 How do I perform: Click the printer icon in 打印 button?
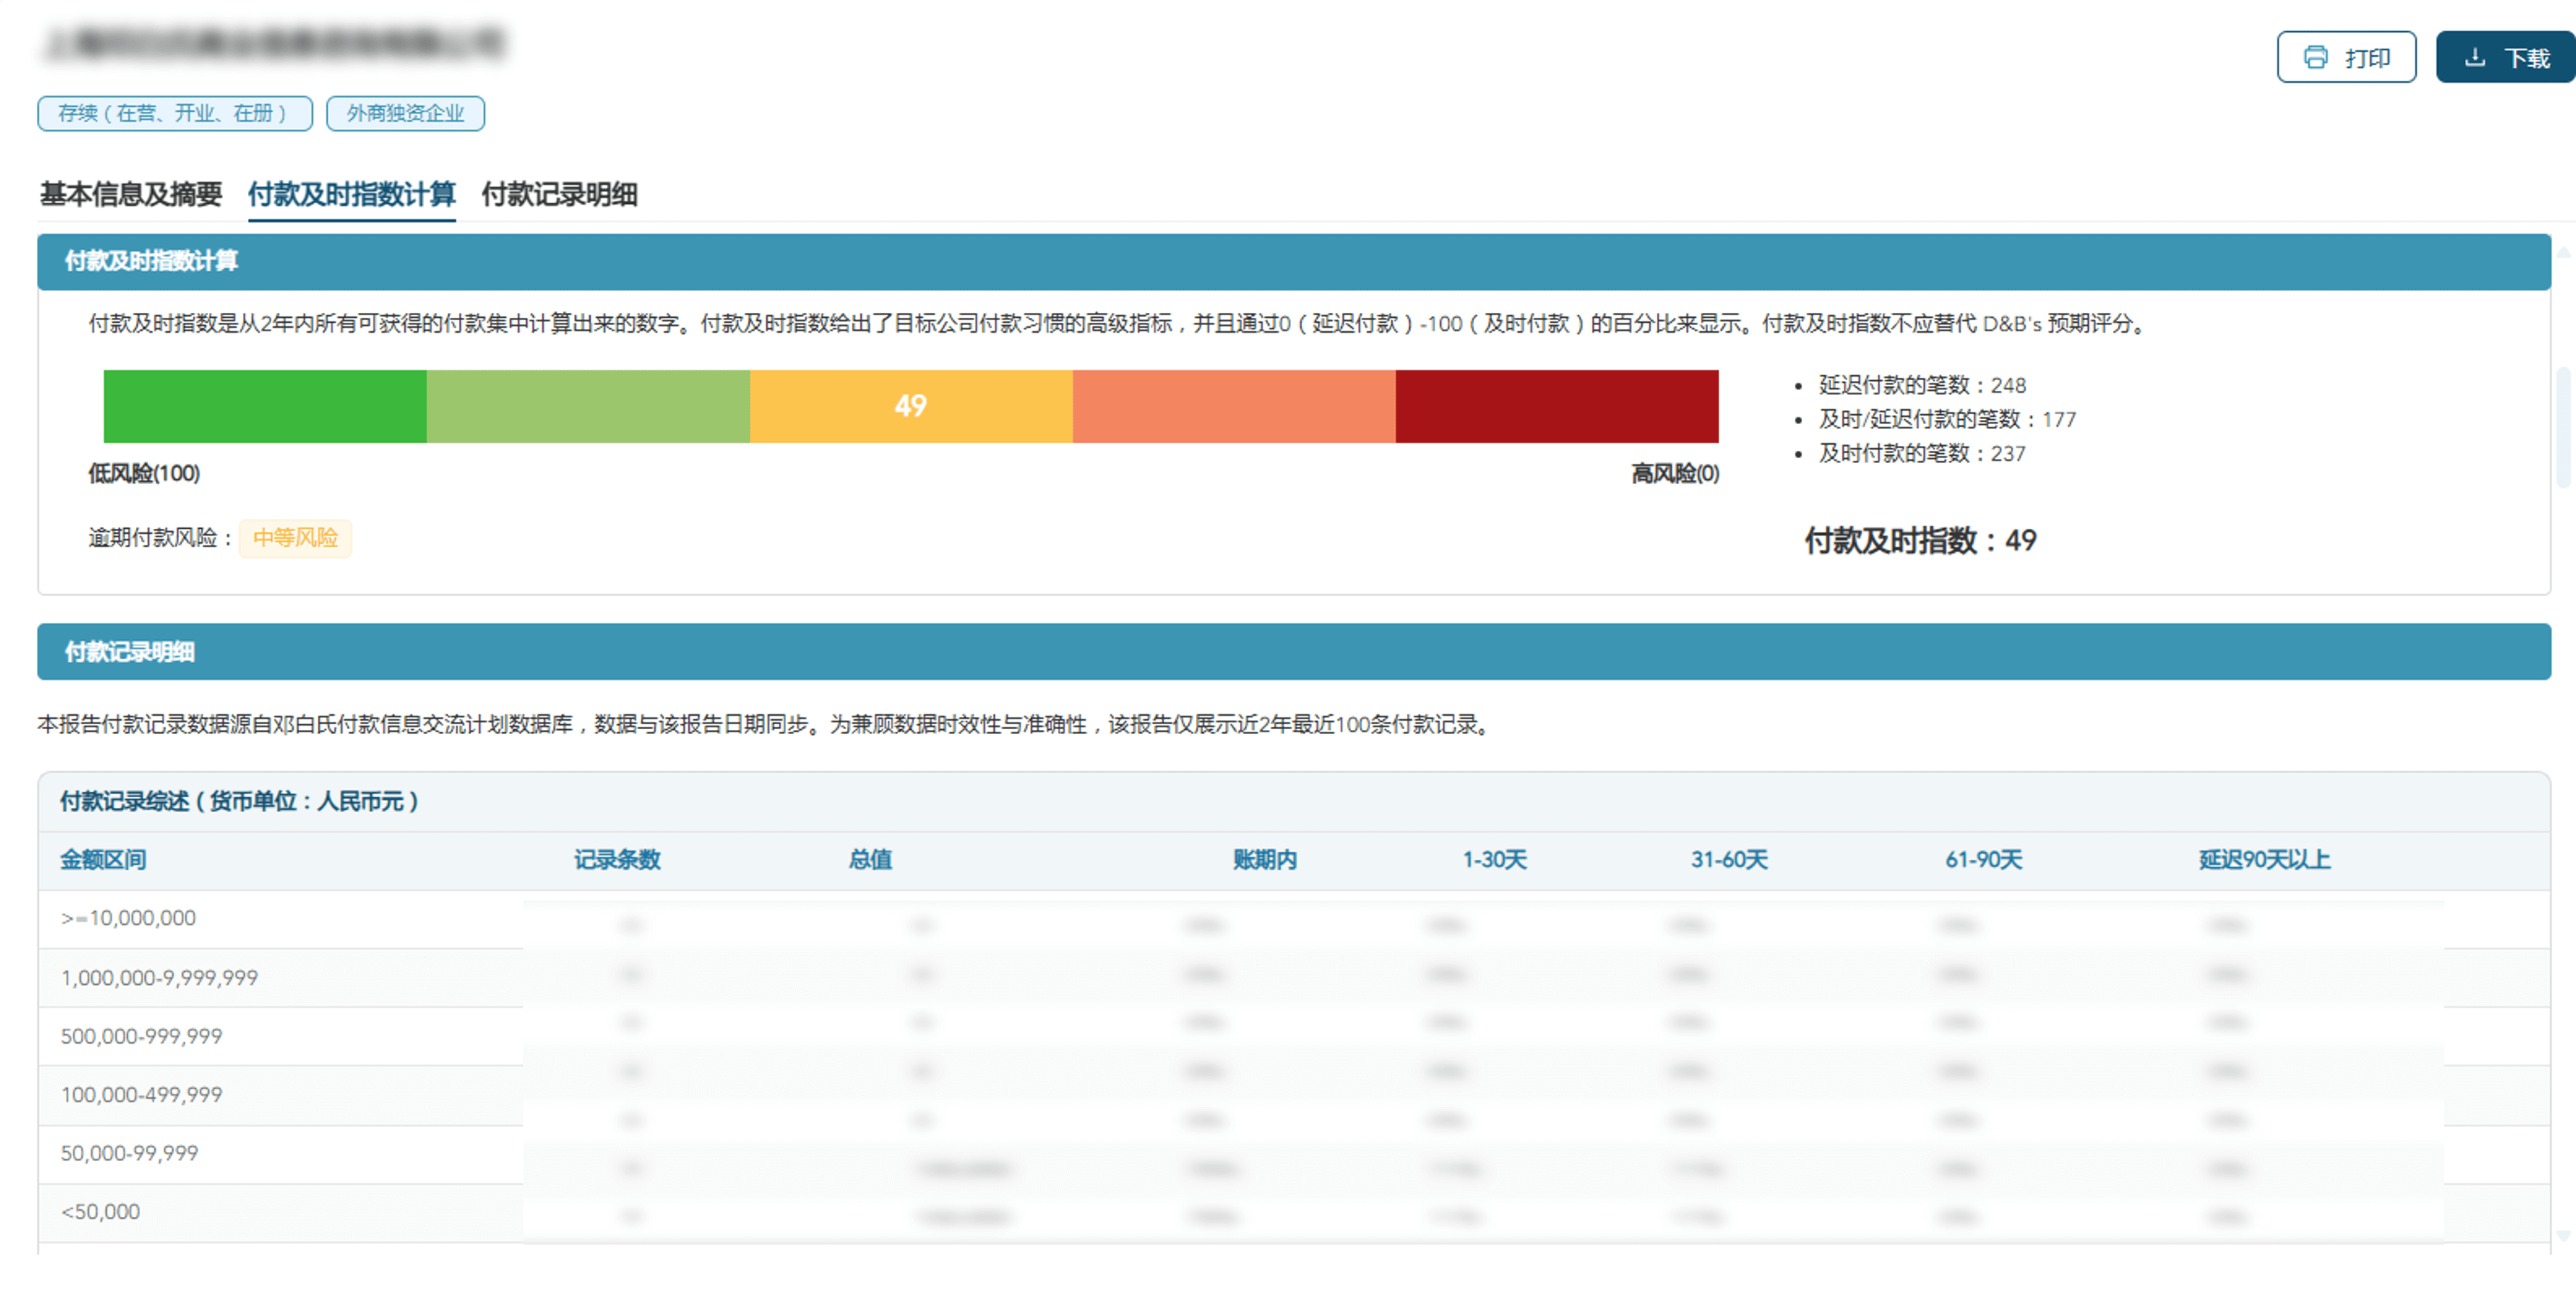click(2315, 57)
